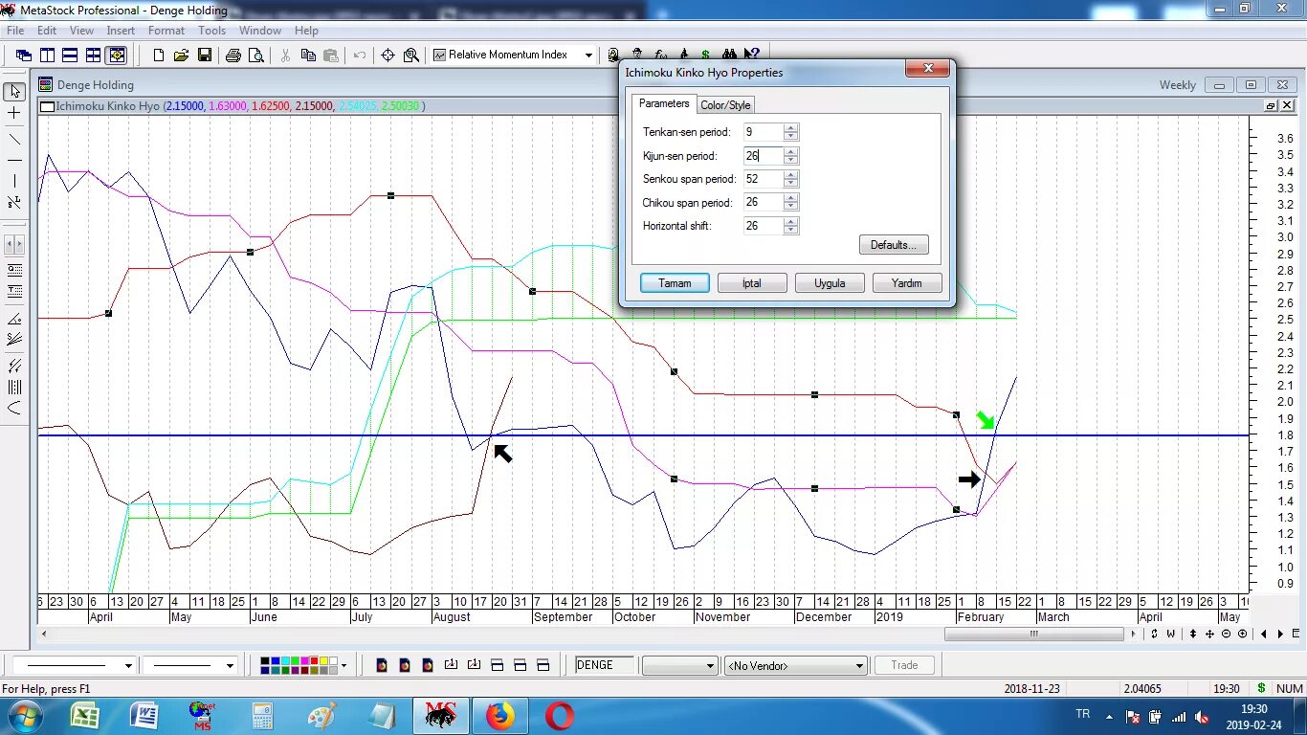Image resolution: width=1307 pixels, height=735 pixels.
Task: Open the Relative Momentum Index indicator dropdown
Action: (588, 56)
